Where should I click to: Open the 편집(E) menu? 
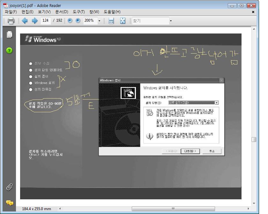pos(27,12)
